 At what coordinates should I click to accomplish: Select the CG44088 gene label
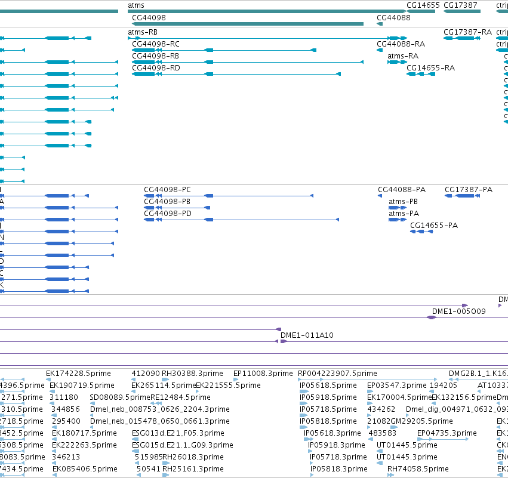click(393, 18)
